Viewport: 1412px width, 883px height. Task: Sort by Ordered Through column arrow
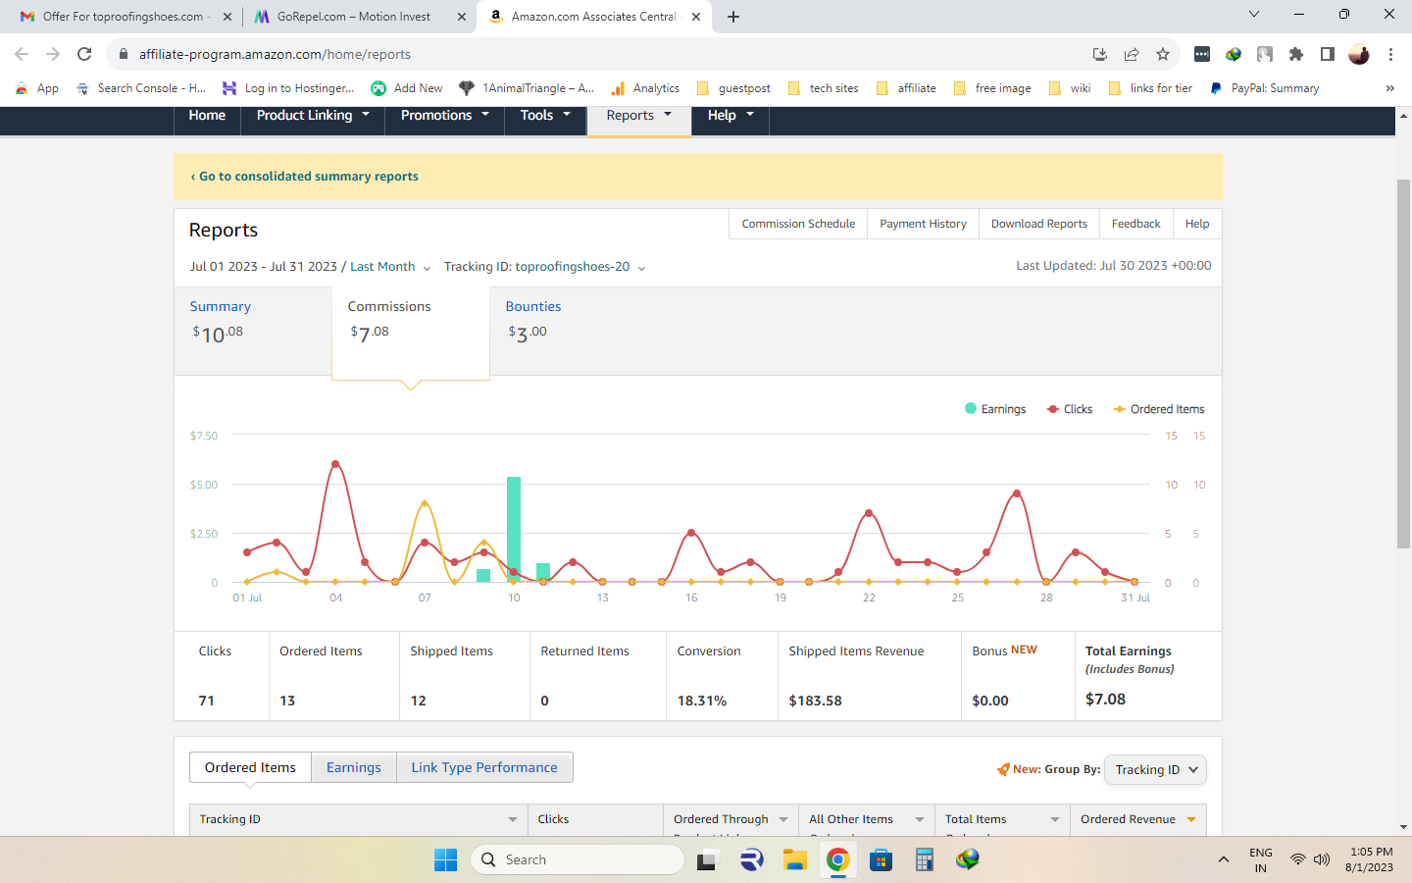783,819
